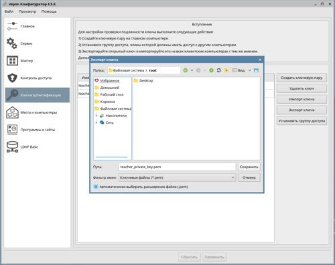Screen dimensions: 335x265
Task: Open the Мастер page in sidebar
Action: point(38,61)
